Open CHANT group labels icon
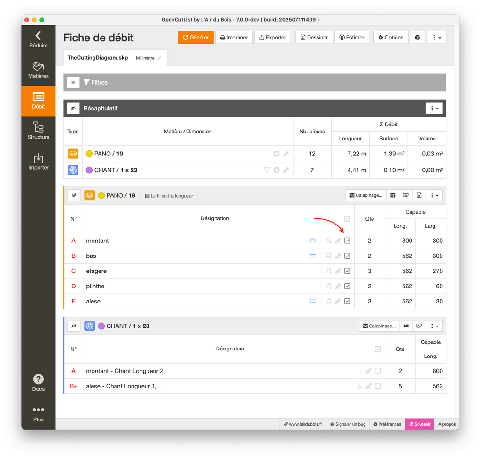Viewport: 481px width, 458px height. tap(419, 326)
